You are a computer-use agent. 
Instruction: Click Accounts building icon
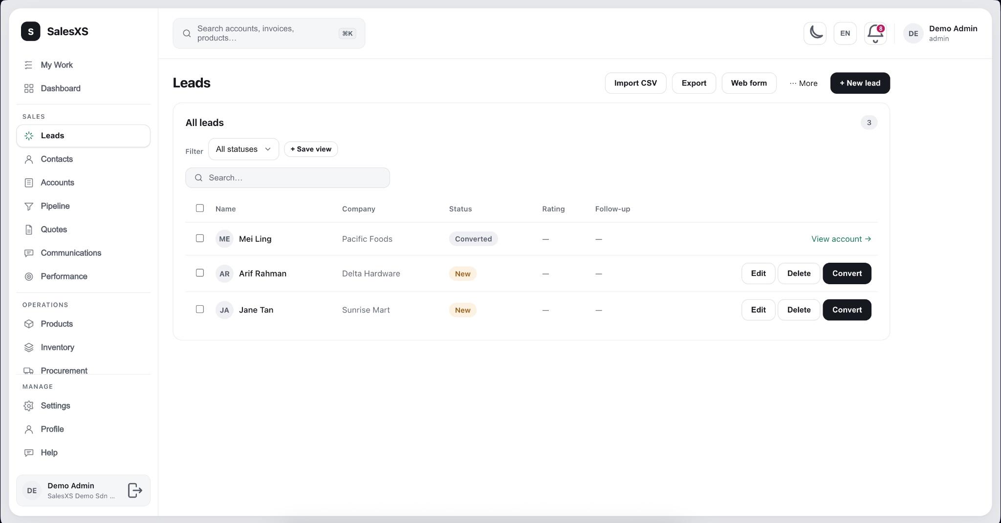(29, 183)
